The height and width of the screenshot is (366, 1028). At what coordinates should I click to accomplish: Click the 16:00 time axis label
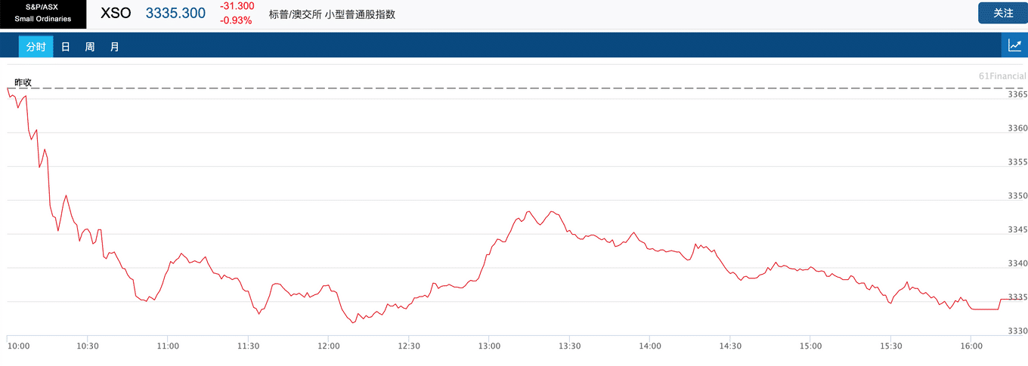[x=971, y=346]
